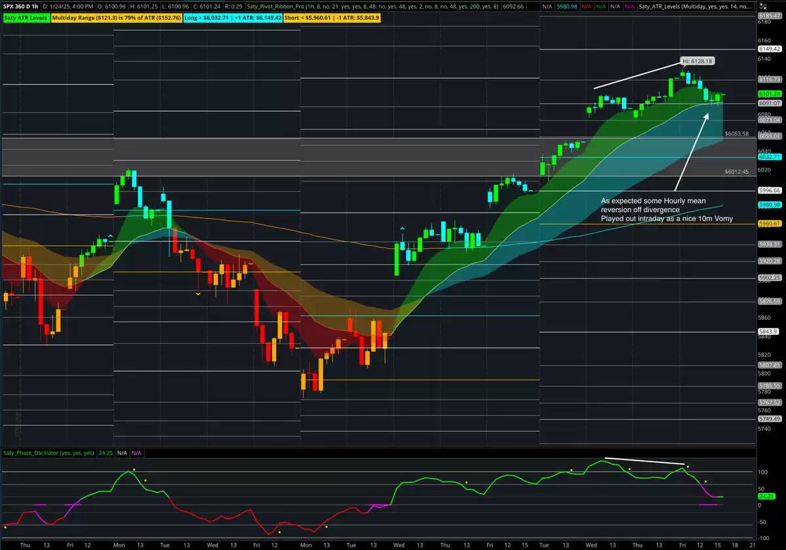Click the 5902.25 price axis tag
Screen dimensions: 786x550
(770, 278)
